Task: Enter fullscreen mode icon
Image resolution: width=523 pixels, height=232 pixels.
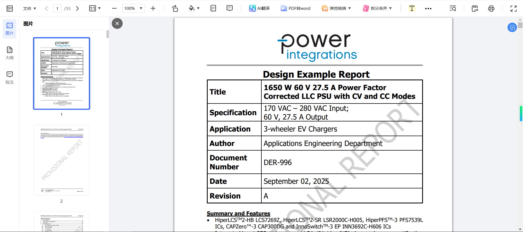Action: (x=513, y=8)
